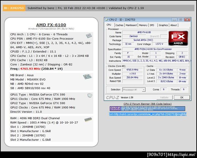Click the CPU chip icon beside CPU Arch

89,36
